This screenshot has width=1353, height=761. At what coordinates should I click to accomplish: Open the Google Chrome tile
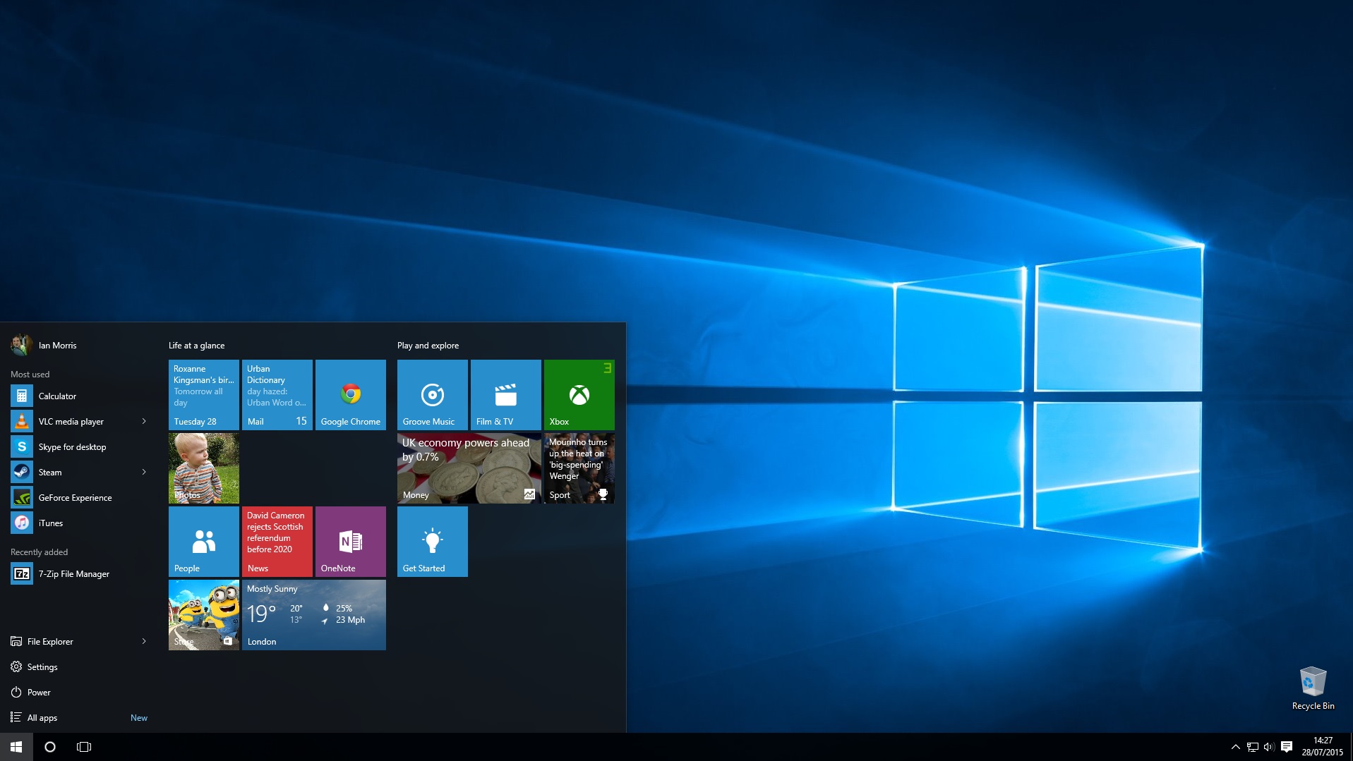point(350,395)
